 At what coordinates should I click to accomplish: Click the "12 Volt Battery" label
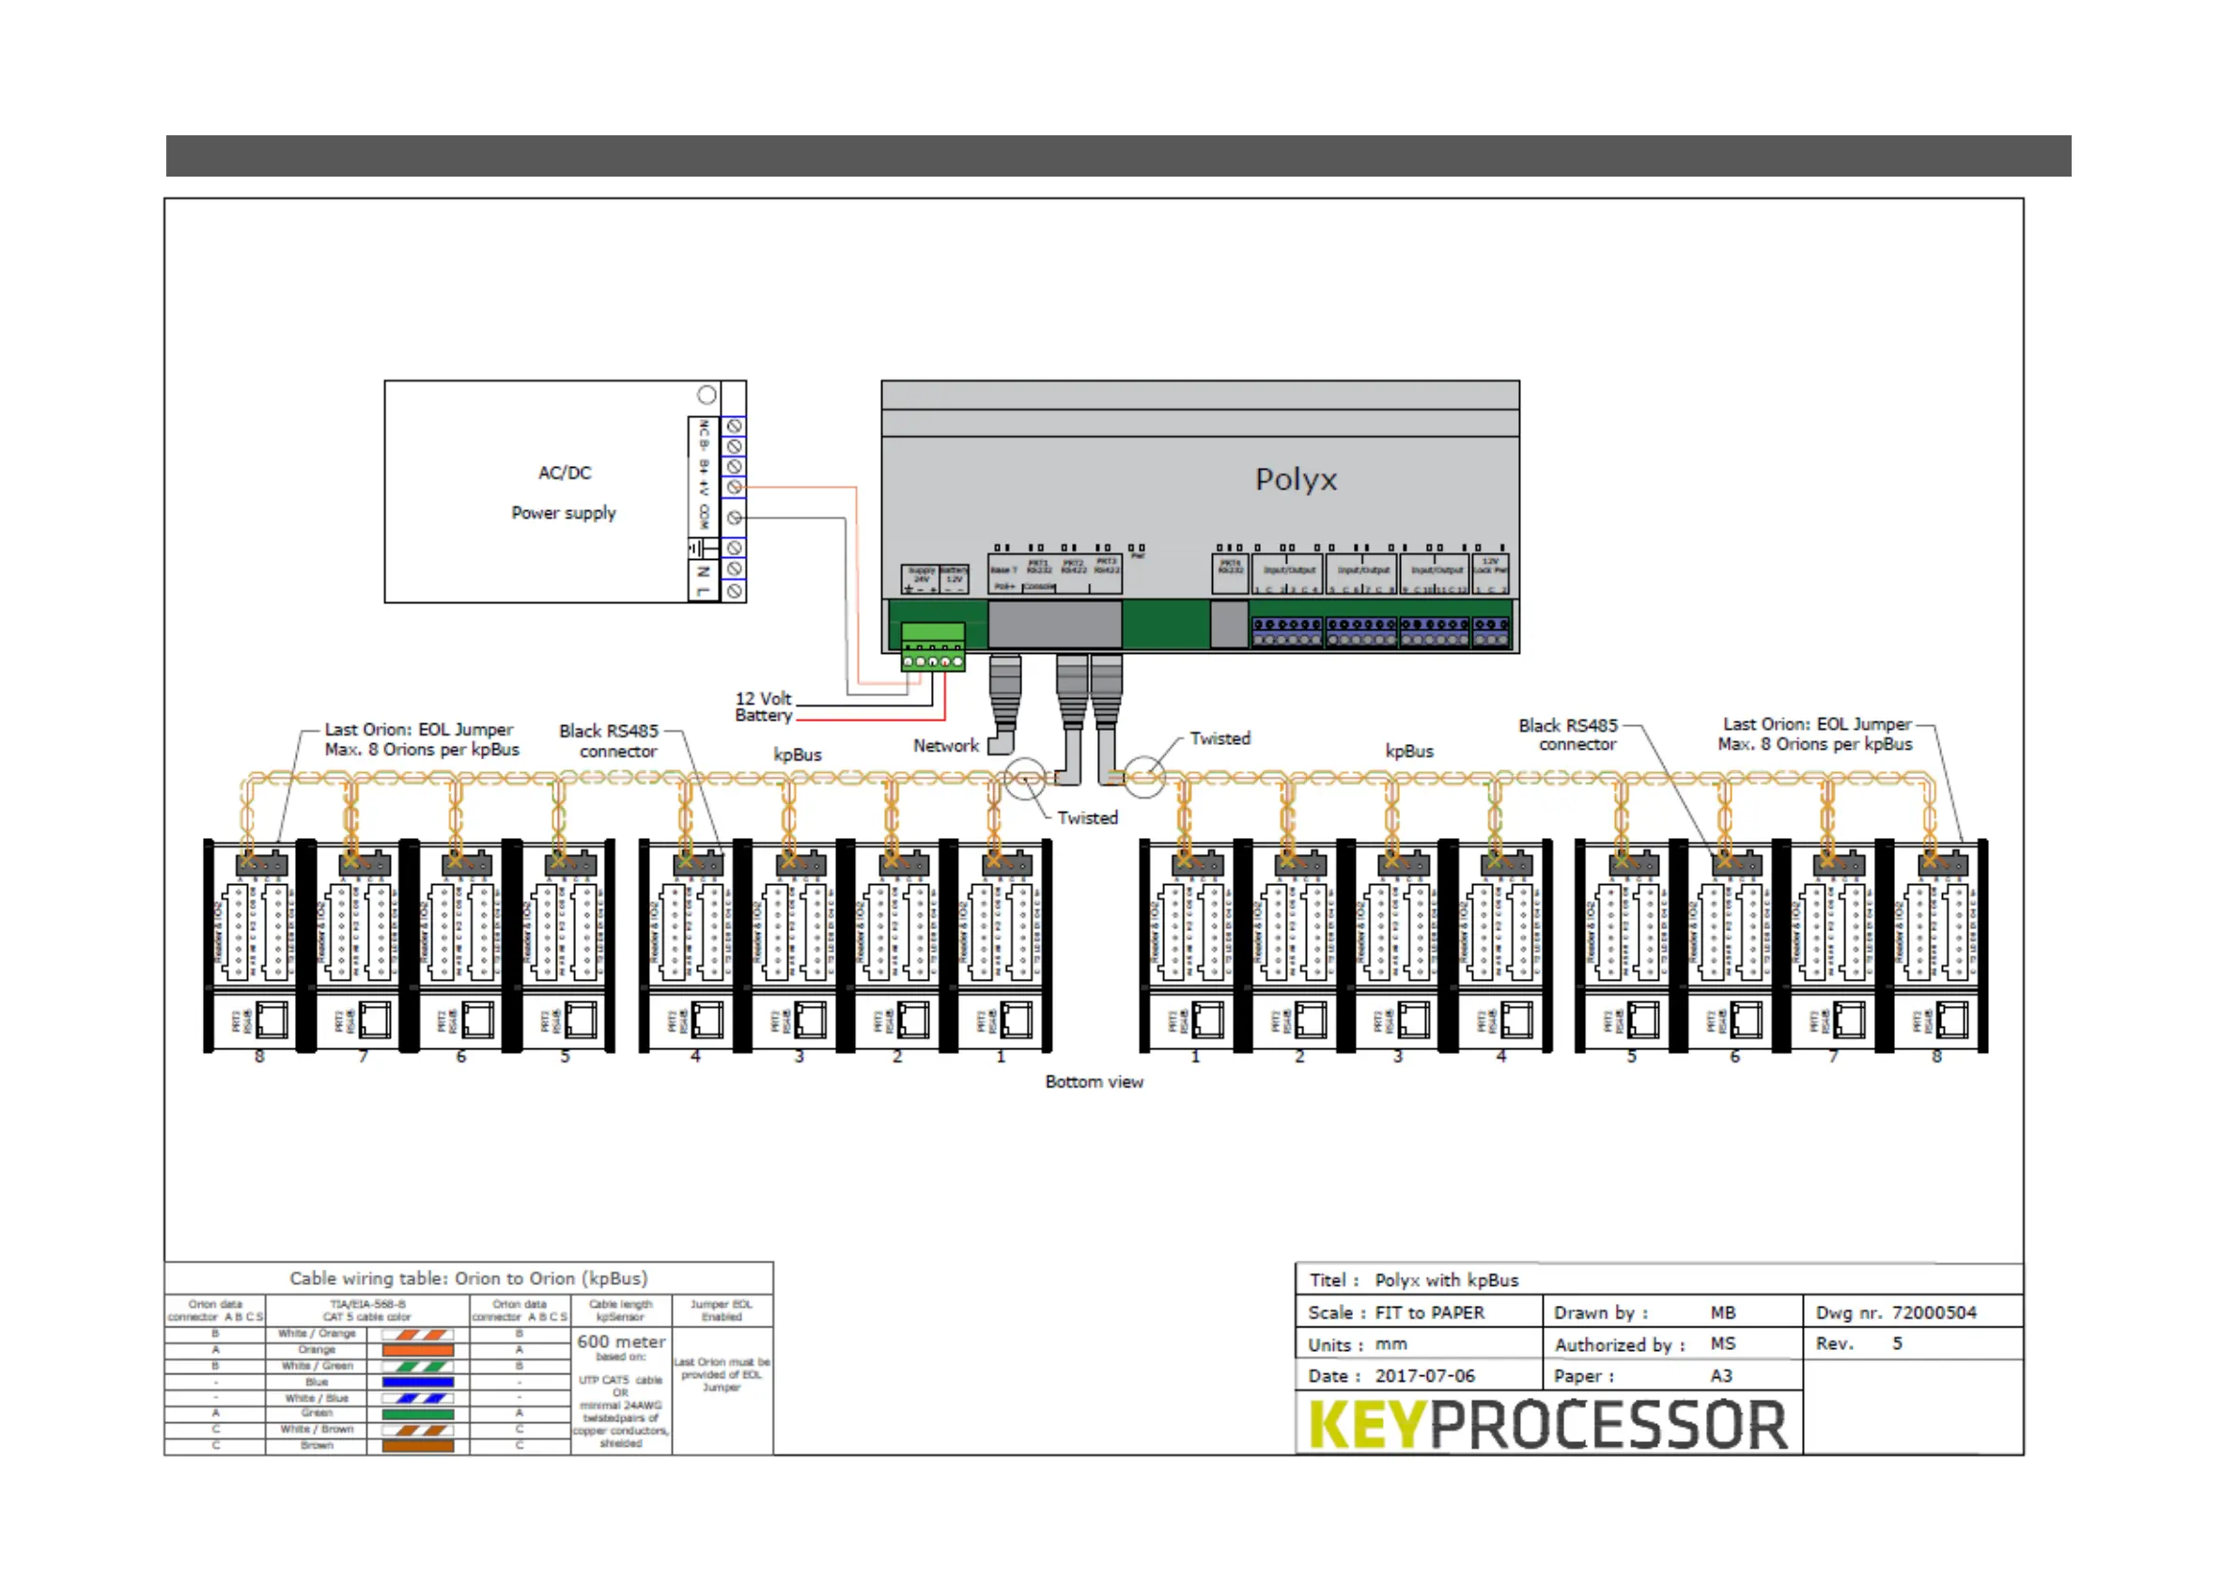click(764, 706)
